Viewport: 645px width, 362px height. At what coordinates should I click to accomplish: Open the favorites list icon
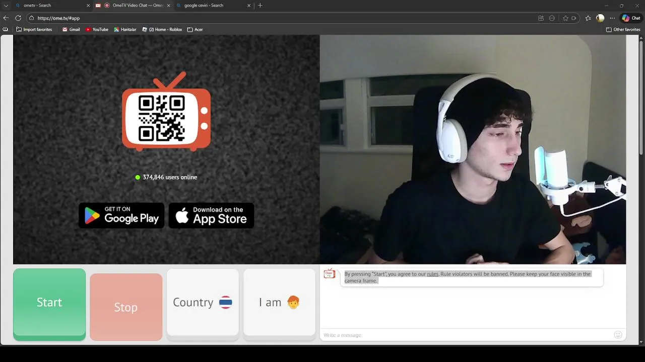pos(588,18)
